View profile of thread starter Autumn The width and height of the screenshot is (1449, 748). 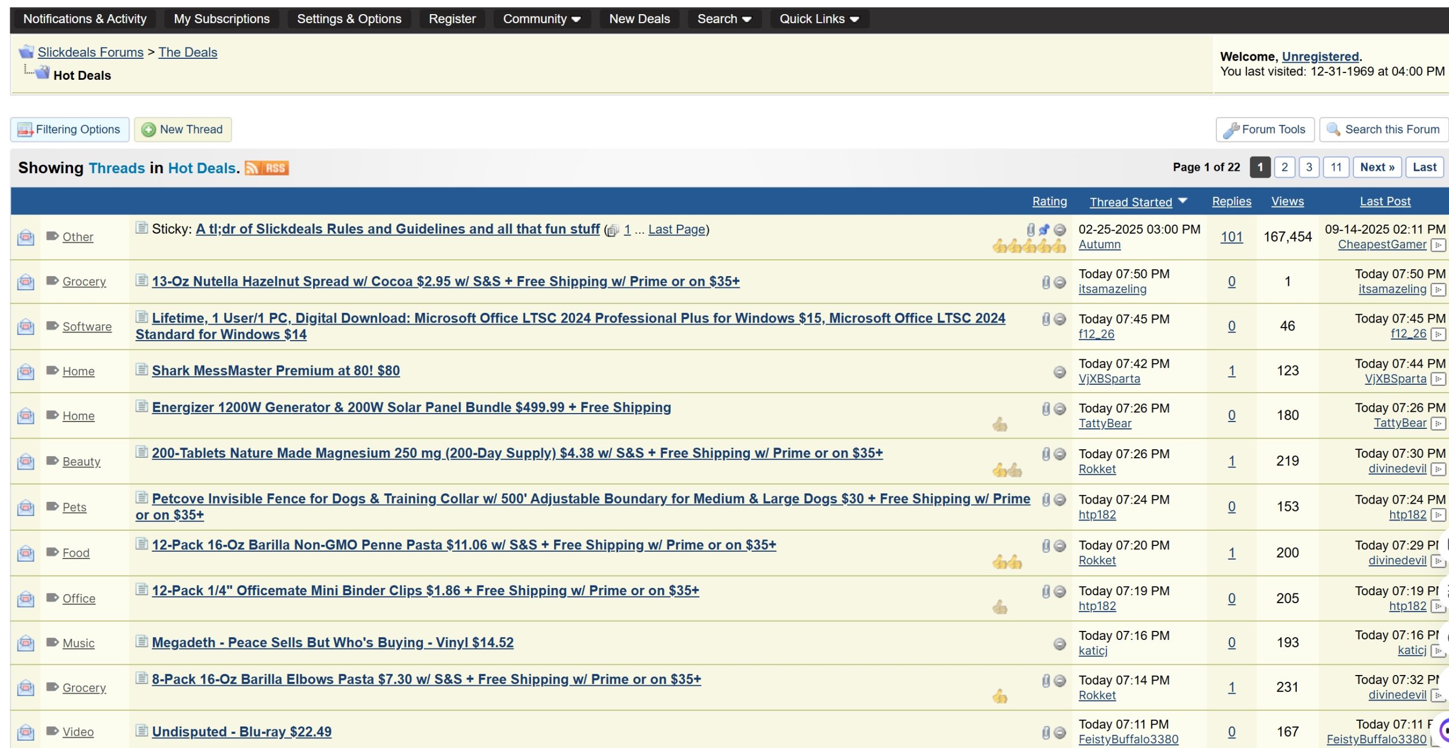click(1099, 244)
